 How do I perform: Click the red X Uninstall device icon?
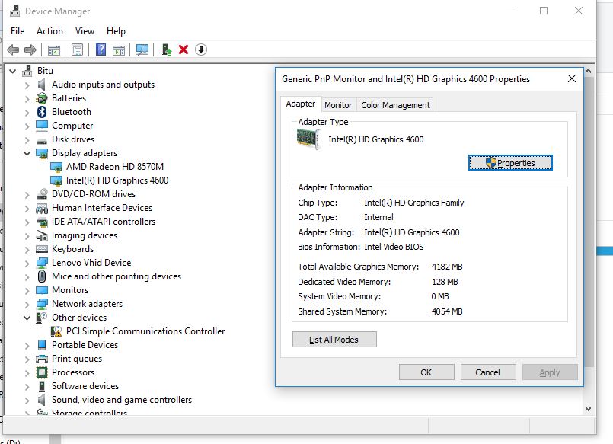point(184,50)
